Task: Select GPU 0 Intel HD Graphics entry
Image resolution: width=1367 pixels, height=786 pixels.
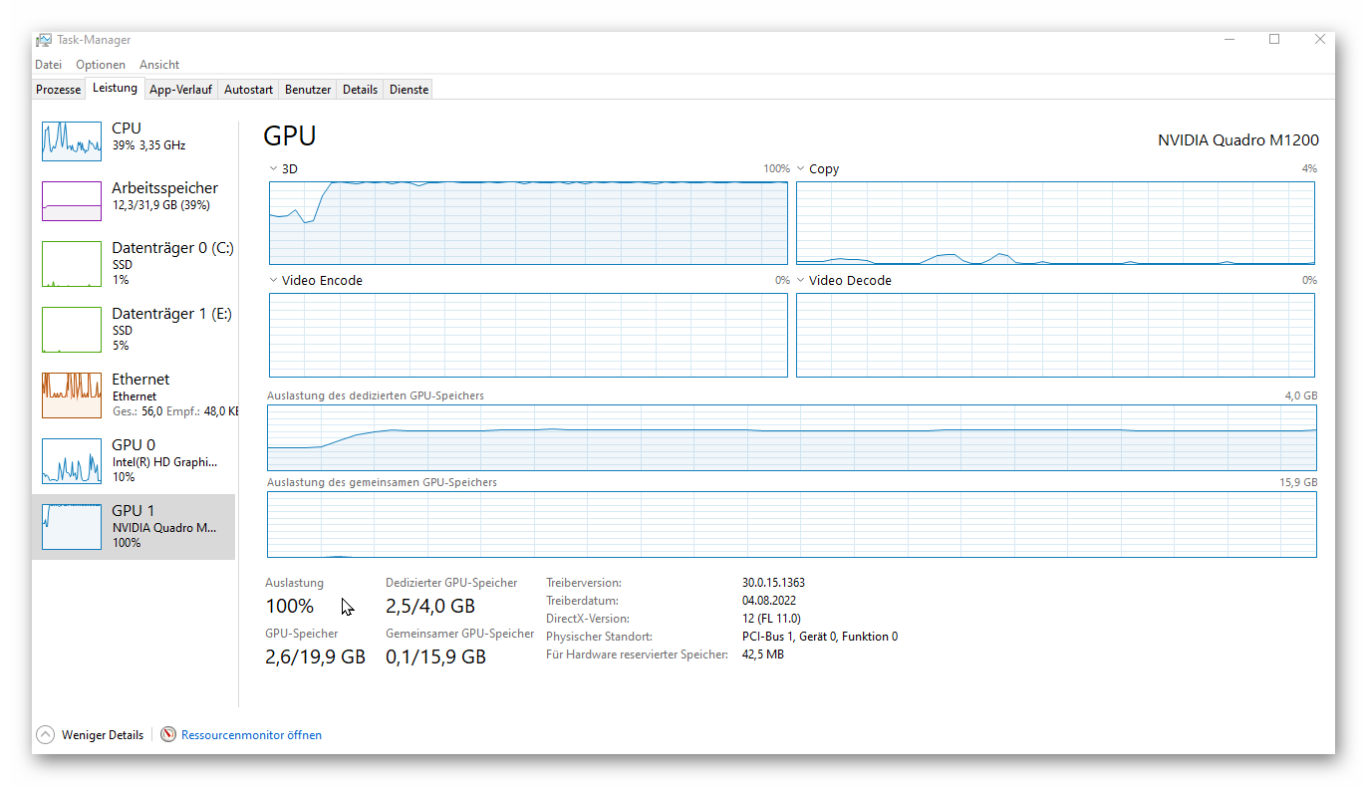Action: coord(134,461)
